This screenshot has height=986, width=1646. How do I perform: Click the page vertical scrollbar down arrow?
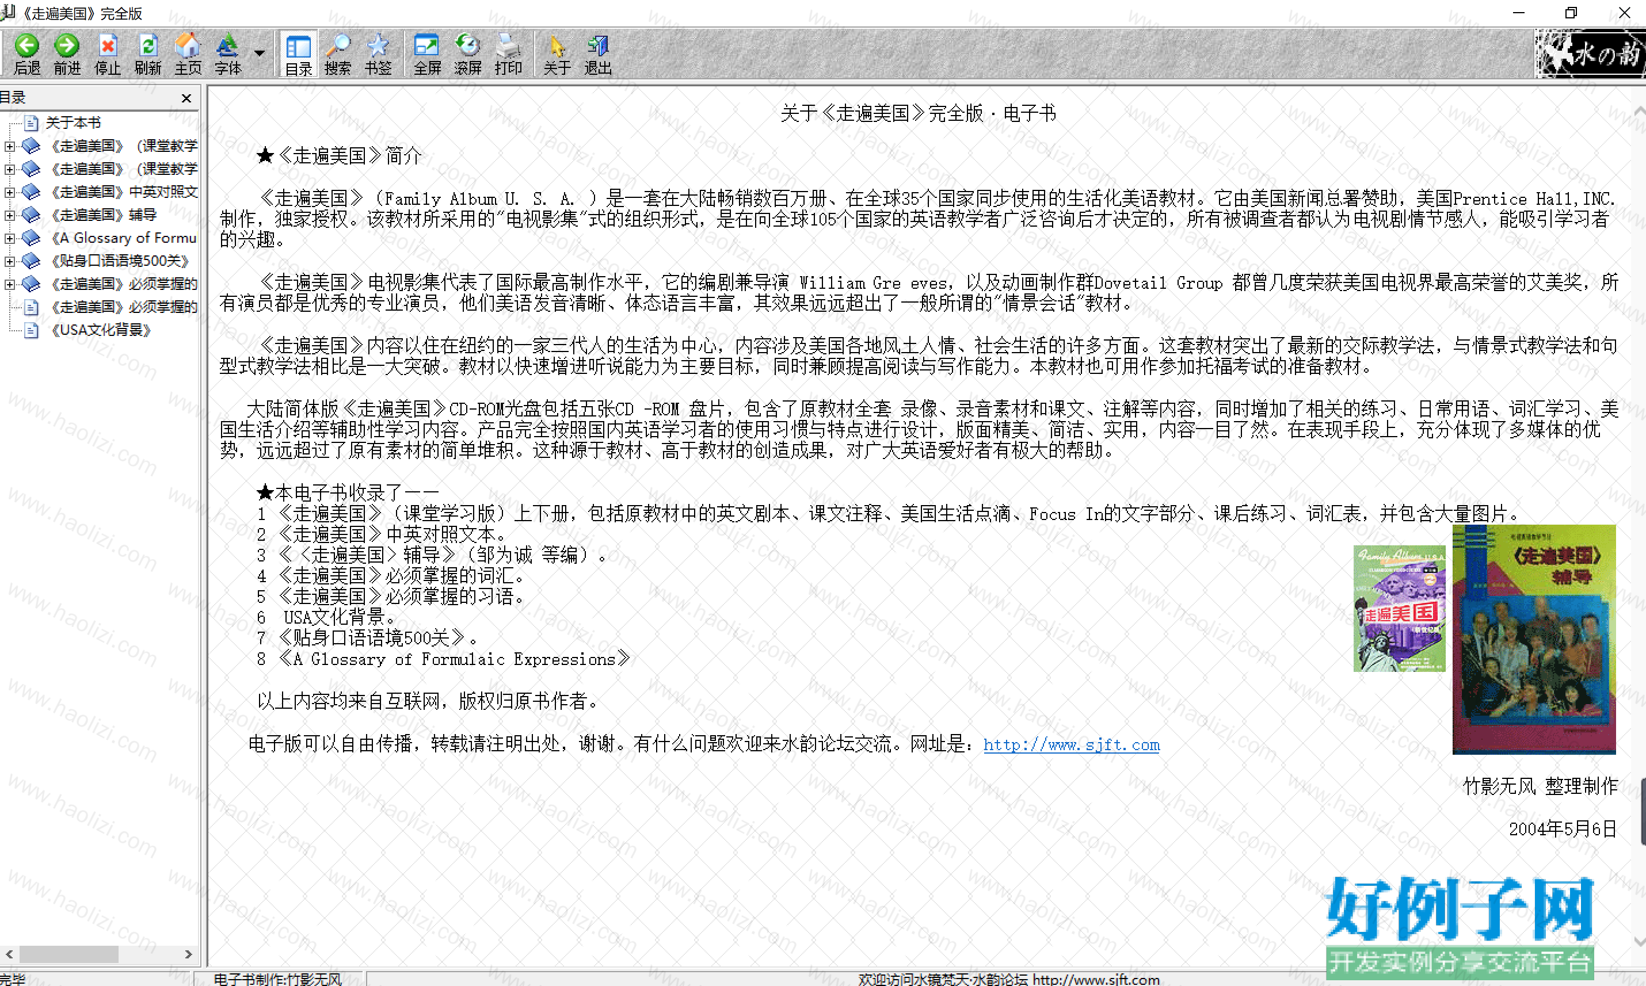point(1639,942)
